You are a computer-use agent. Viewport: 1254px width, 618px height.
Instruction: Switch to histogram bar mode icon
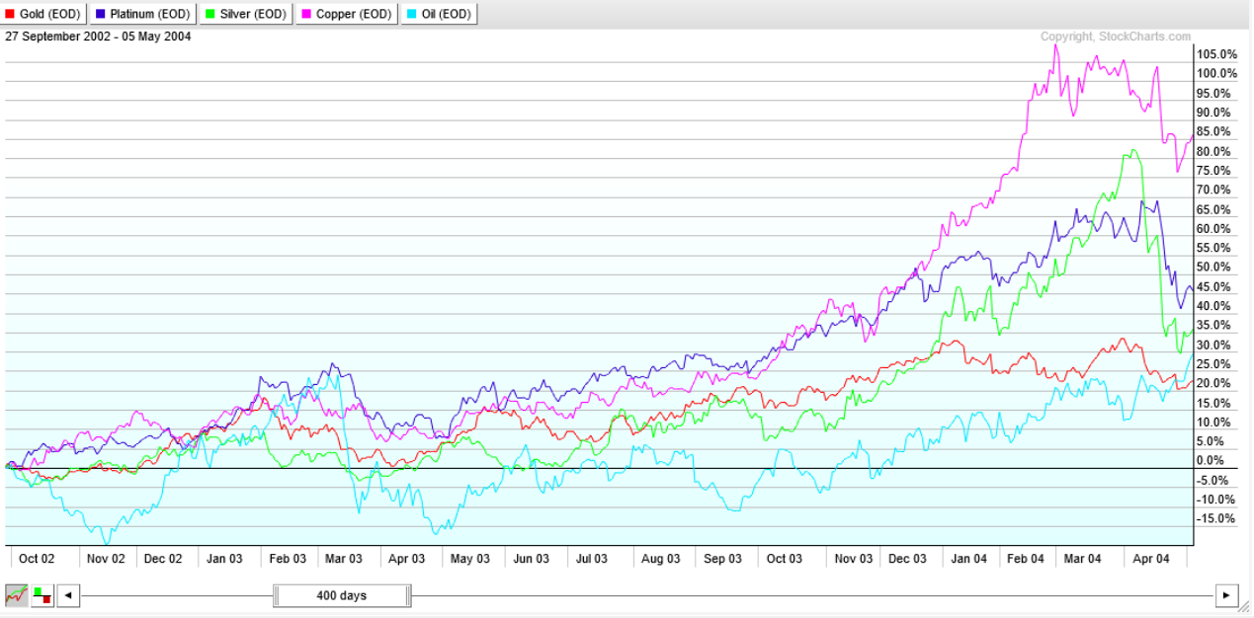pyautogui.click(x=42, y=595)
